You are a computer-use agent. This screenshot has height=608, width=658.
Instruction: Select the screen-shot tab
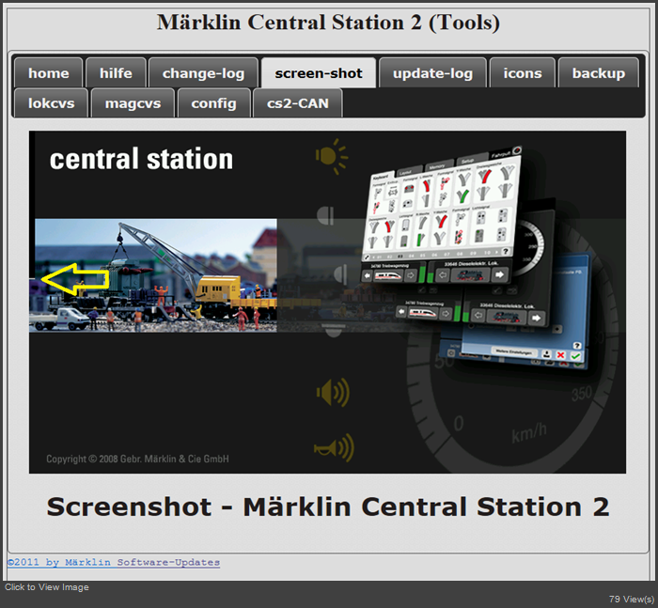pos(319,73)
